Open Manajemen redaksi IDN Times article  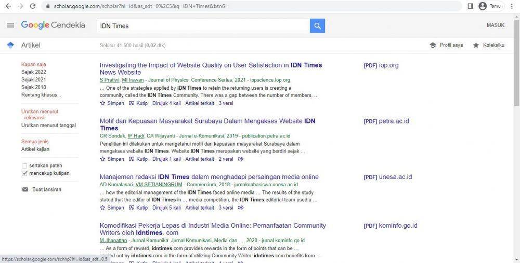(x=209, y=177)
